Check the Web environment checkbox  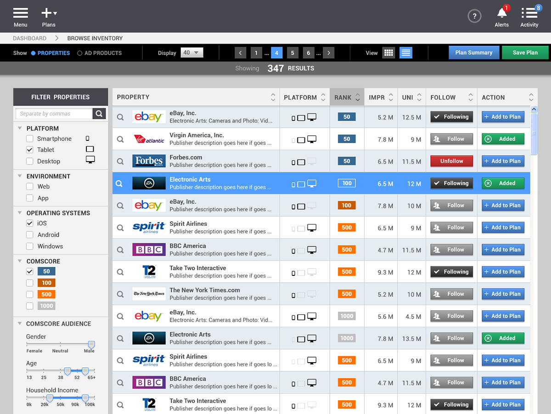(30, 186)
